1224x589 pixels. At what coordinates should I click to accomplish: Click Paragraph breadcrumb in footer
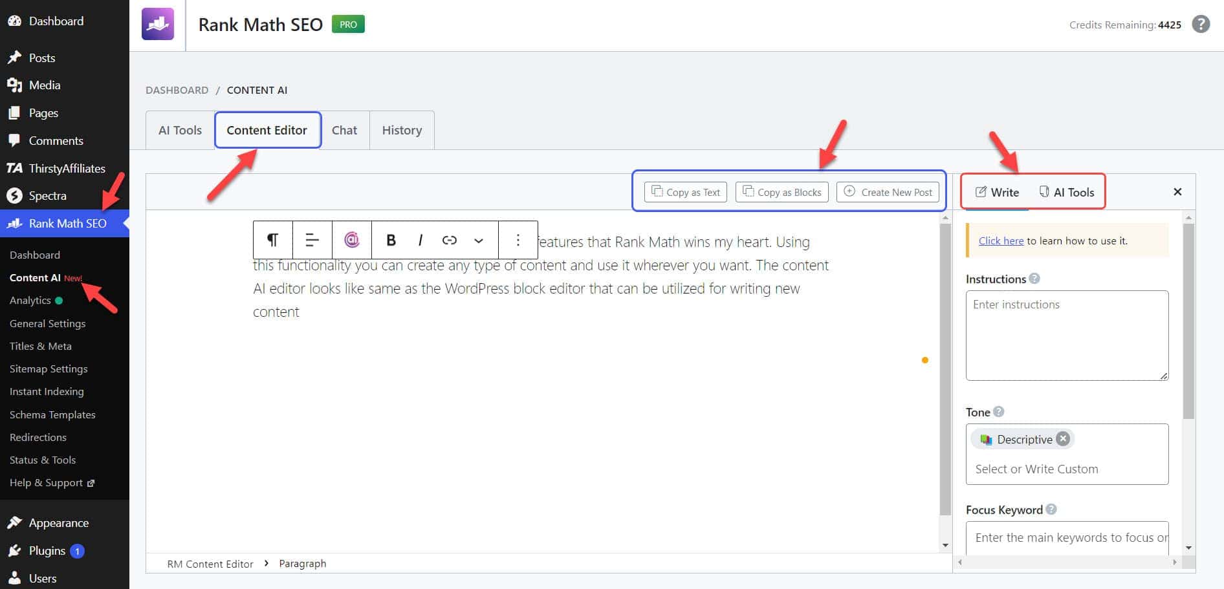(x=303, y=564)
